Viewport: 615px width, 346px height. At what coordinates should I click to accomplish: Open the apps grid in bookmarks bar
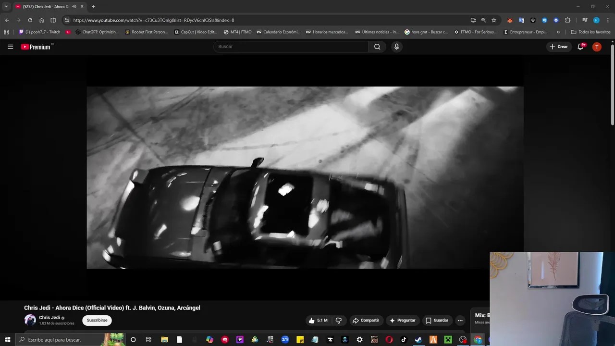pos(6,32)
